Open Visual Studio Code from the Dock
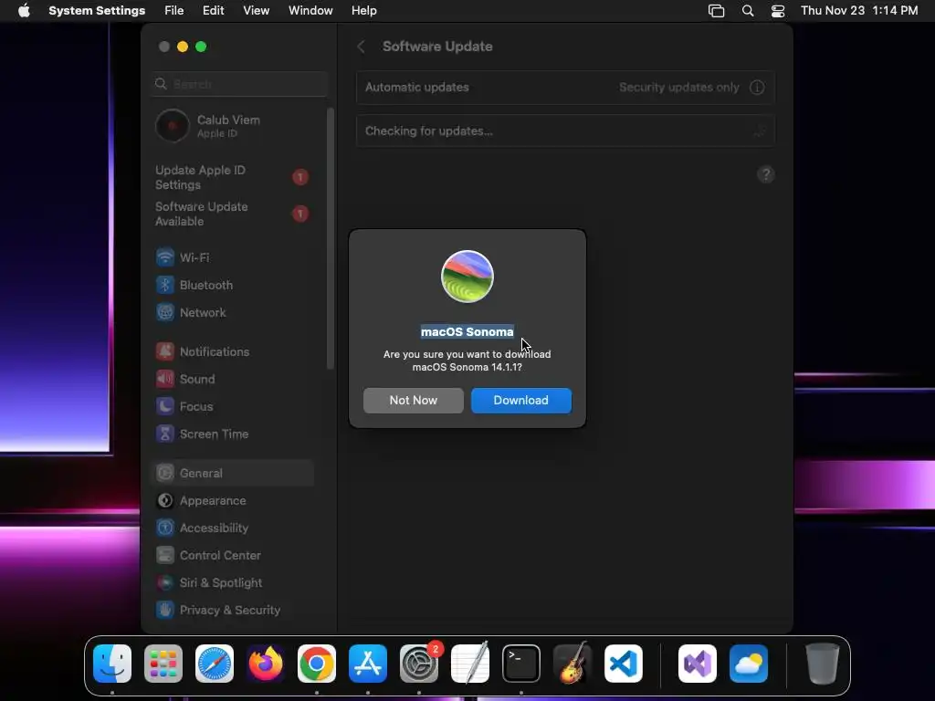Viewport: 935px width, 701px height. [624, 664]
